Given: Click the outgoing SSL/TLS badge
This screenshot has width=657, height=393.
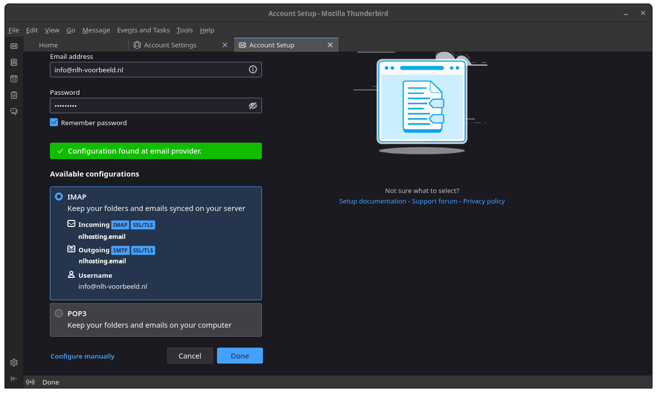Looking at the screenshot, I should [143, 250].
